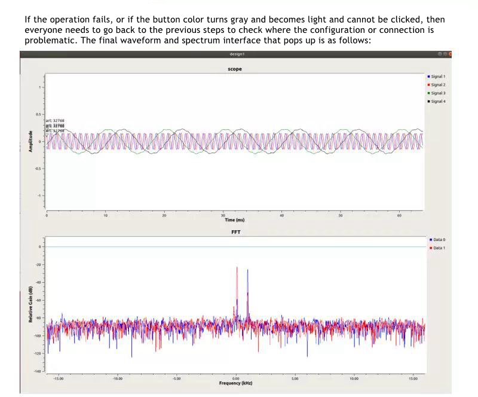Maximize the design1 window
Screen dimensions: 478x397
[445, 54]
